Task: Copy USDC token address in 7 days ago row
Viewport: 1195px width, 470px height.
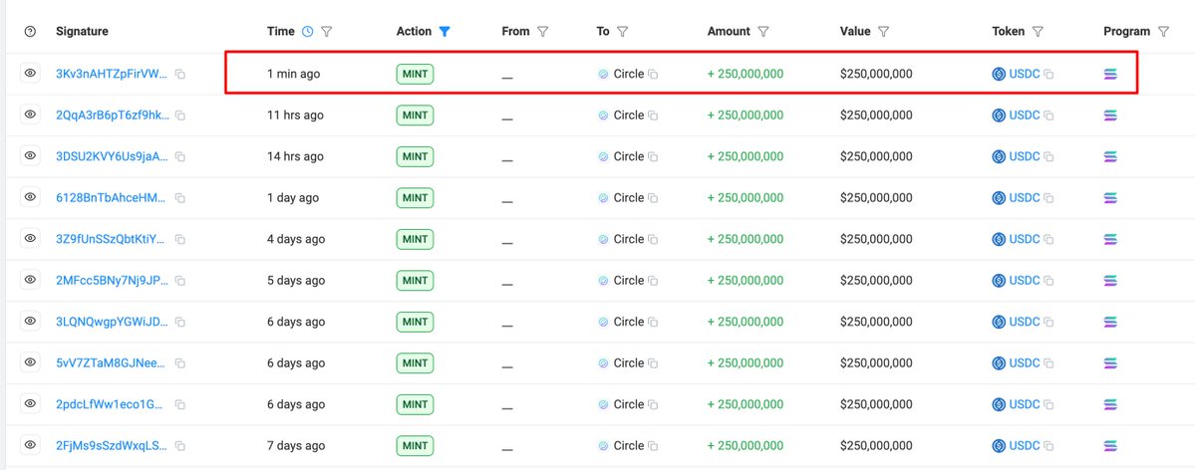Action: 1048,446
